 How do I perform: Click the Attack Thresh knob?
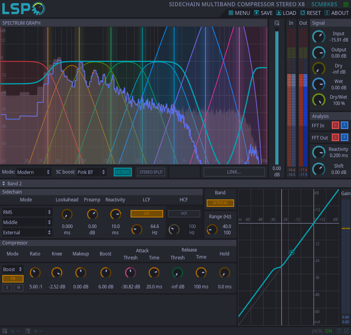coord(131,273)
